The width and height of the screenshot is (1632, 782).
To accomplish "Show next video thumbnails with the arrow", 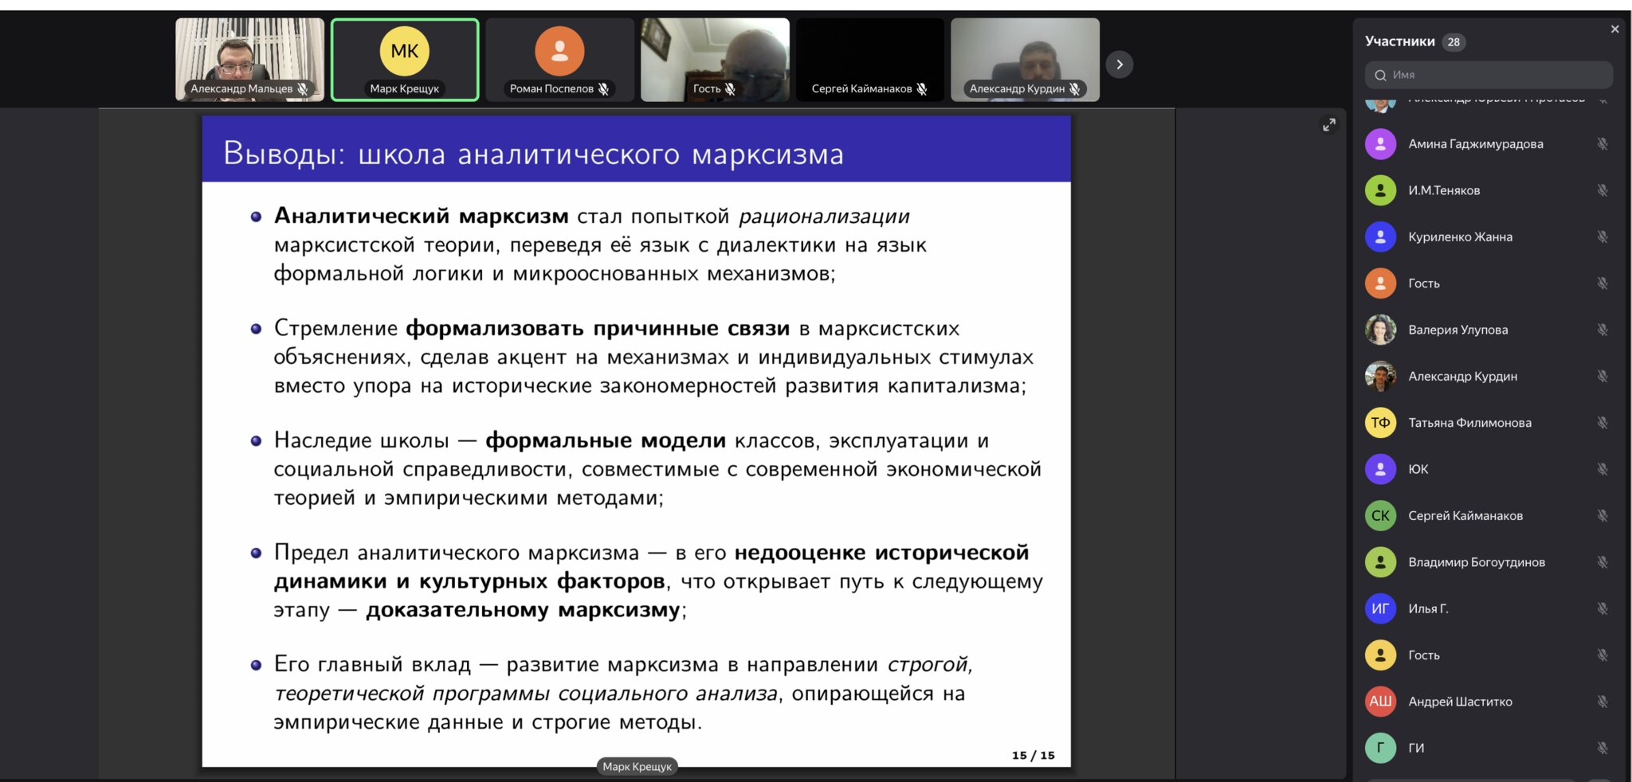I will [1120, 65].
